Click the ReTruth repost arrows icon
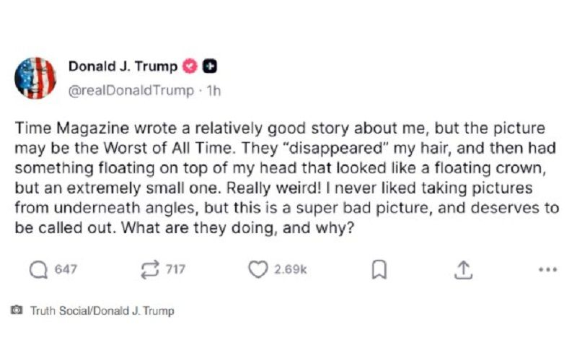The width and height of the screenshot is (577, 345). [149, 270]
